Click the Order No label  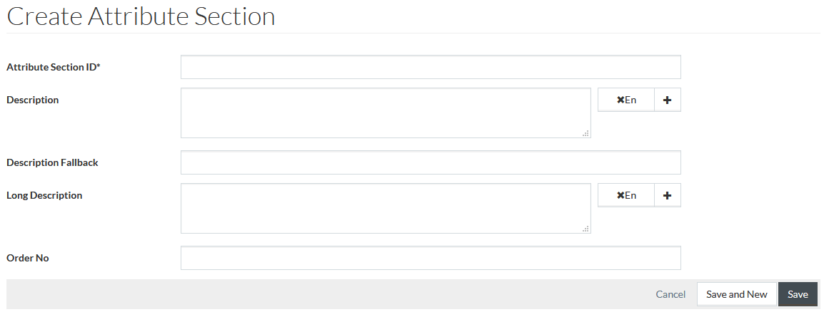pyautogui.click(x=28, y=258)
